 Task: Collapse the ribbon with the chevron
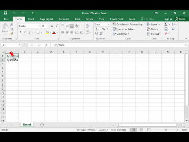click(x=186, y=39)
